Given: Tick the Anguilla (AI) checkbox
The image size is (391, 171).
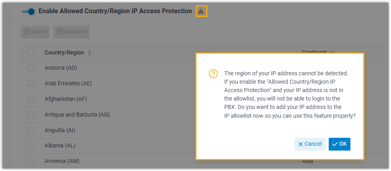Looking at the screenshot, I should [31, 130].
